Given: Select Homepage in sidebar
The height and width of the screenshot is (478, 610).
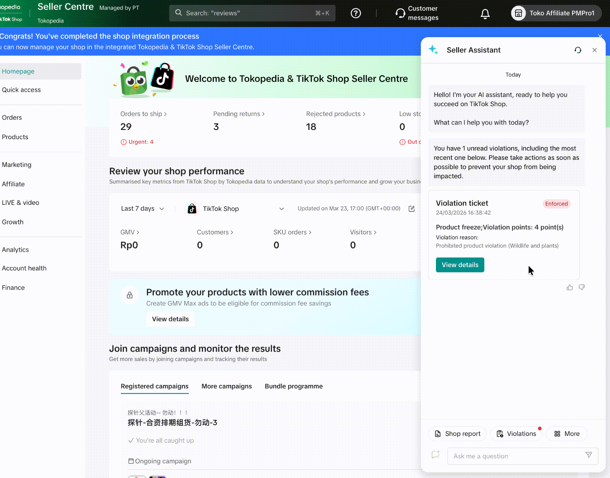Looking at the screenshot, I should [x=40, y=71].
